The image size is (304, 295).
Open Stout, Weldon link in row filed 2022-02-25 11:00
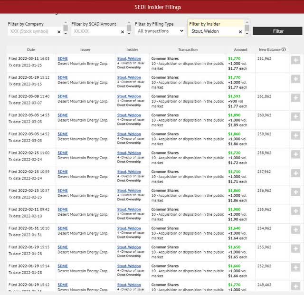[129, 153]
